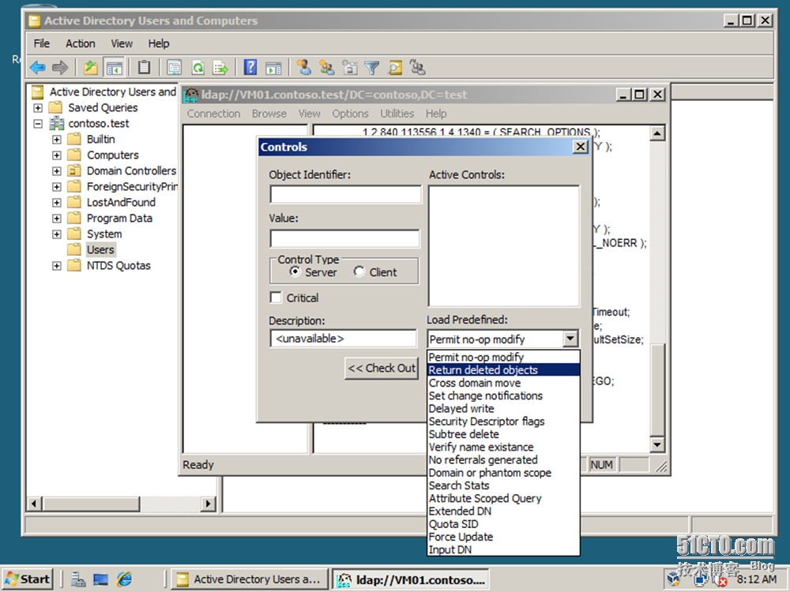The image size is (790, 592).
Task: Choose Cross domain move from list
Action: 503,383
